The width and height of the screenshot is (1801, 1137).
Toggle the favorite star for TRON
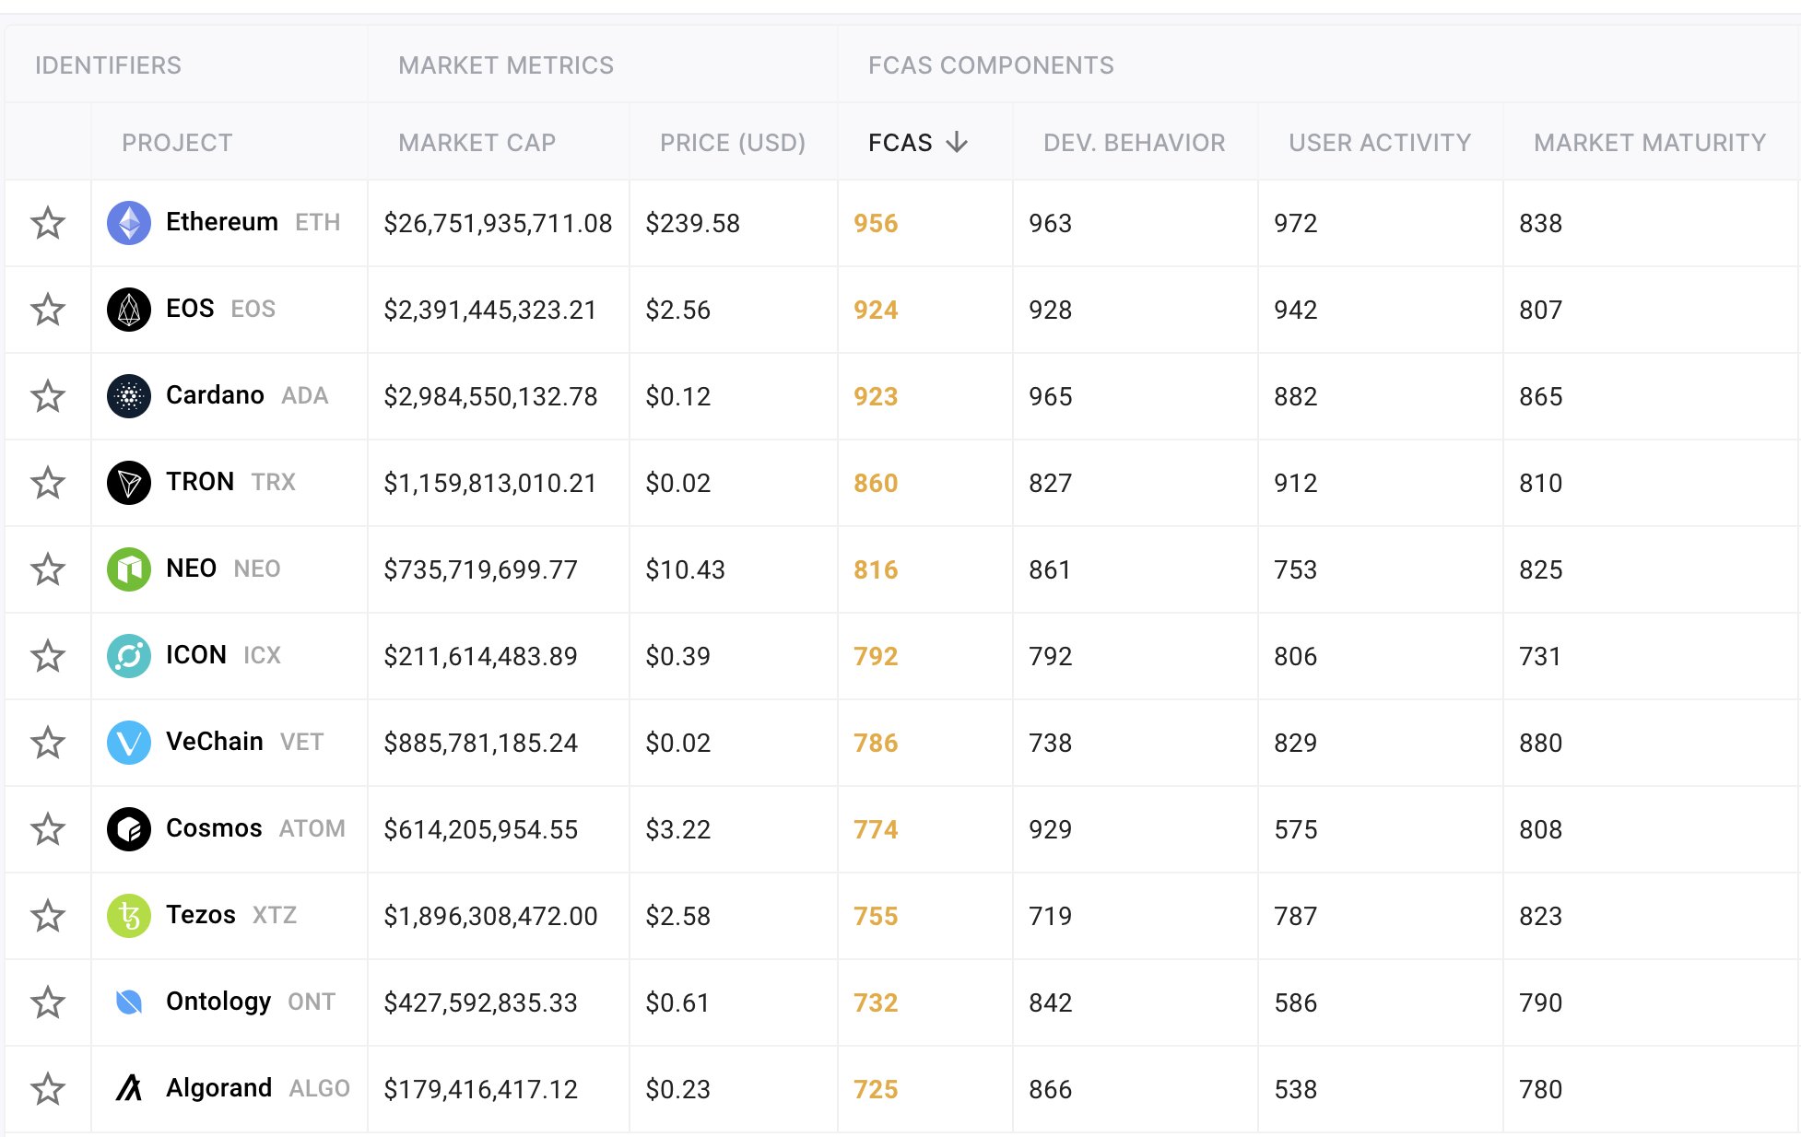click(48, 483)
